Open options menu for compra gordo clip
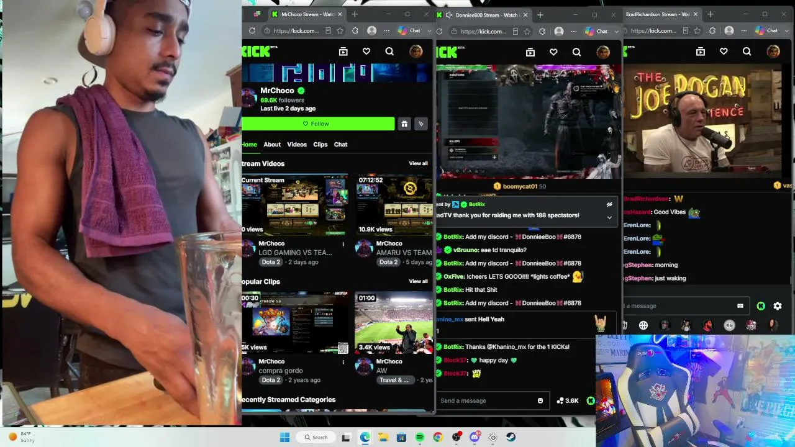795x447 pixels. click(x=343, y=362)
